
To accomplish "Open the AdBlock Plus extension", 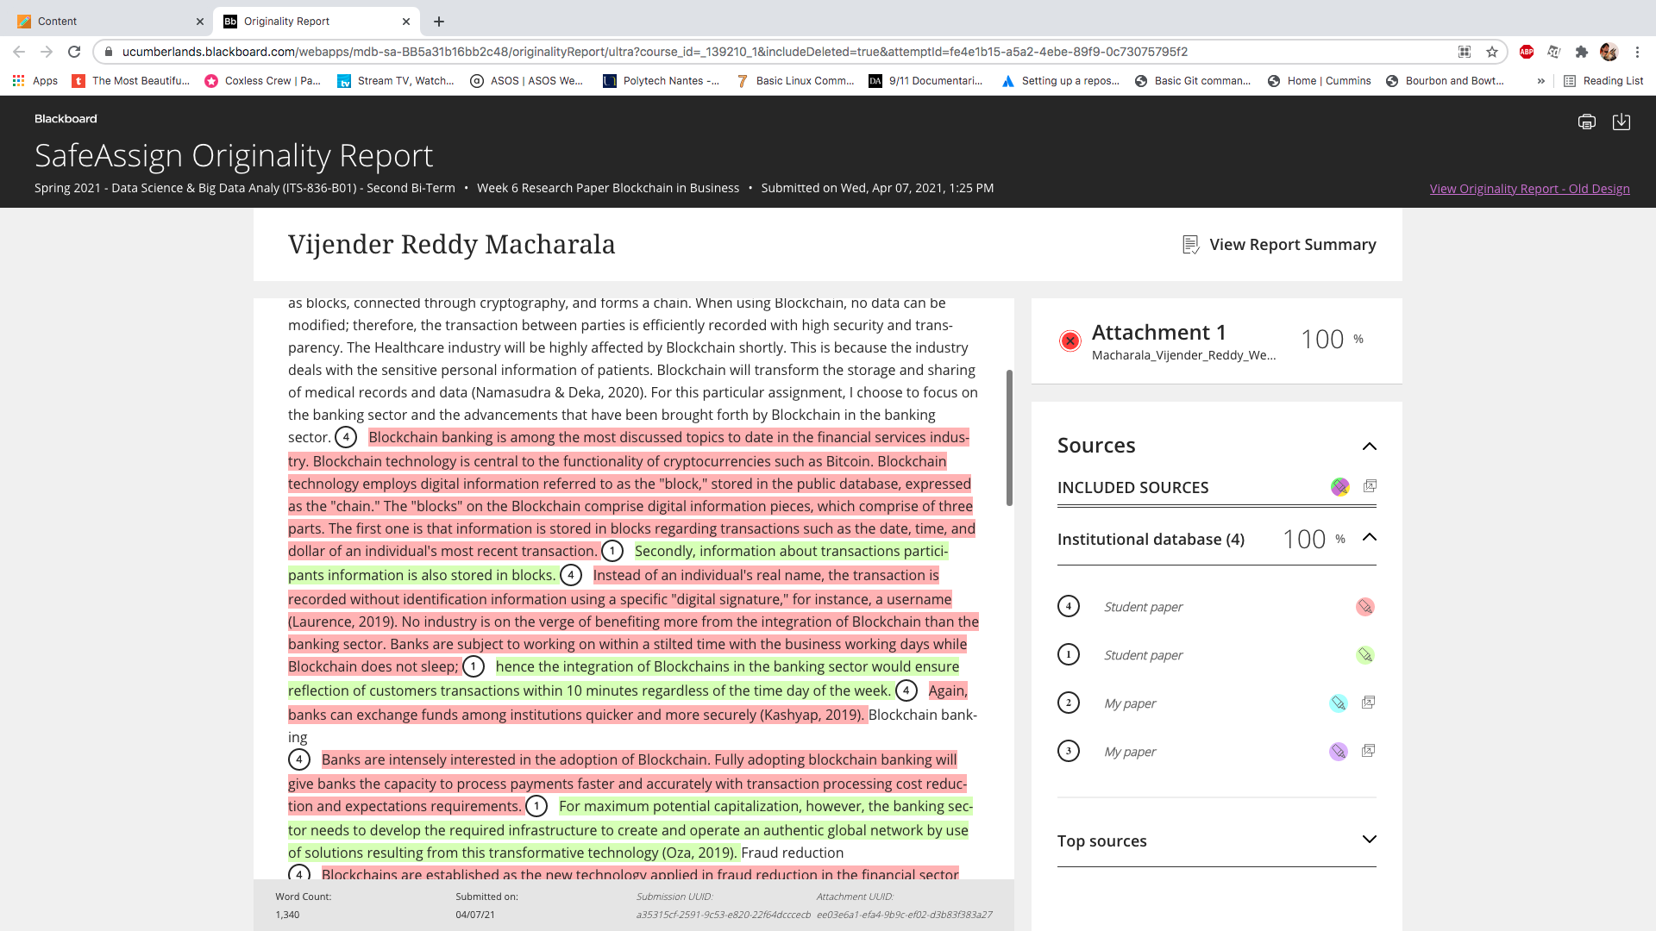I will click(x=1527, y=52).
